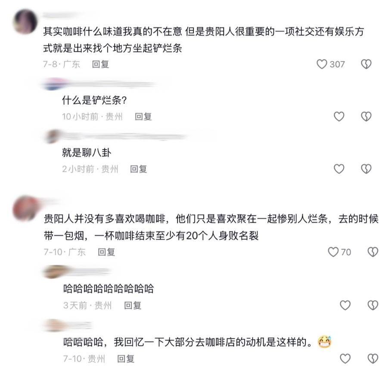The image size is (392, 384).
Task: Like the reply about 去咖啡店的动机
Action: pos(345,359)
